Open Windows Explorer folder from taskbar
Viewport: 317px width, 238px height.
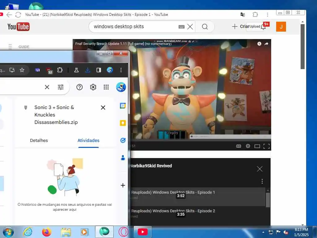click(66, 232)
